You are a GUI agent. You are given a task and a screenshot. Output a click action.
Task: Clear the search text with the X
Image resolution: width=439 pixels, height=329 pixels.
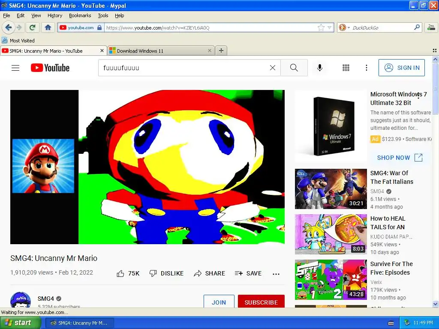[272, 68]
